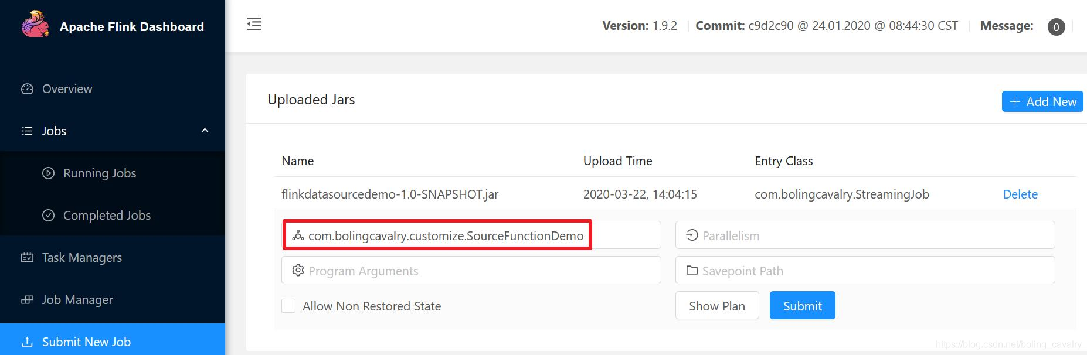Viewport: 1087px width, 355px height.
Task: Click the Flink squirrel logo
Action: [35, 25]
